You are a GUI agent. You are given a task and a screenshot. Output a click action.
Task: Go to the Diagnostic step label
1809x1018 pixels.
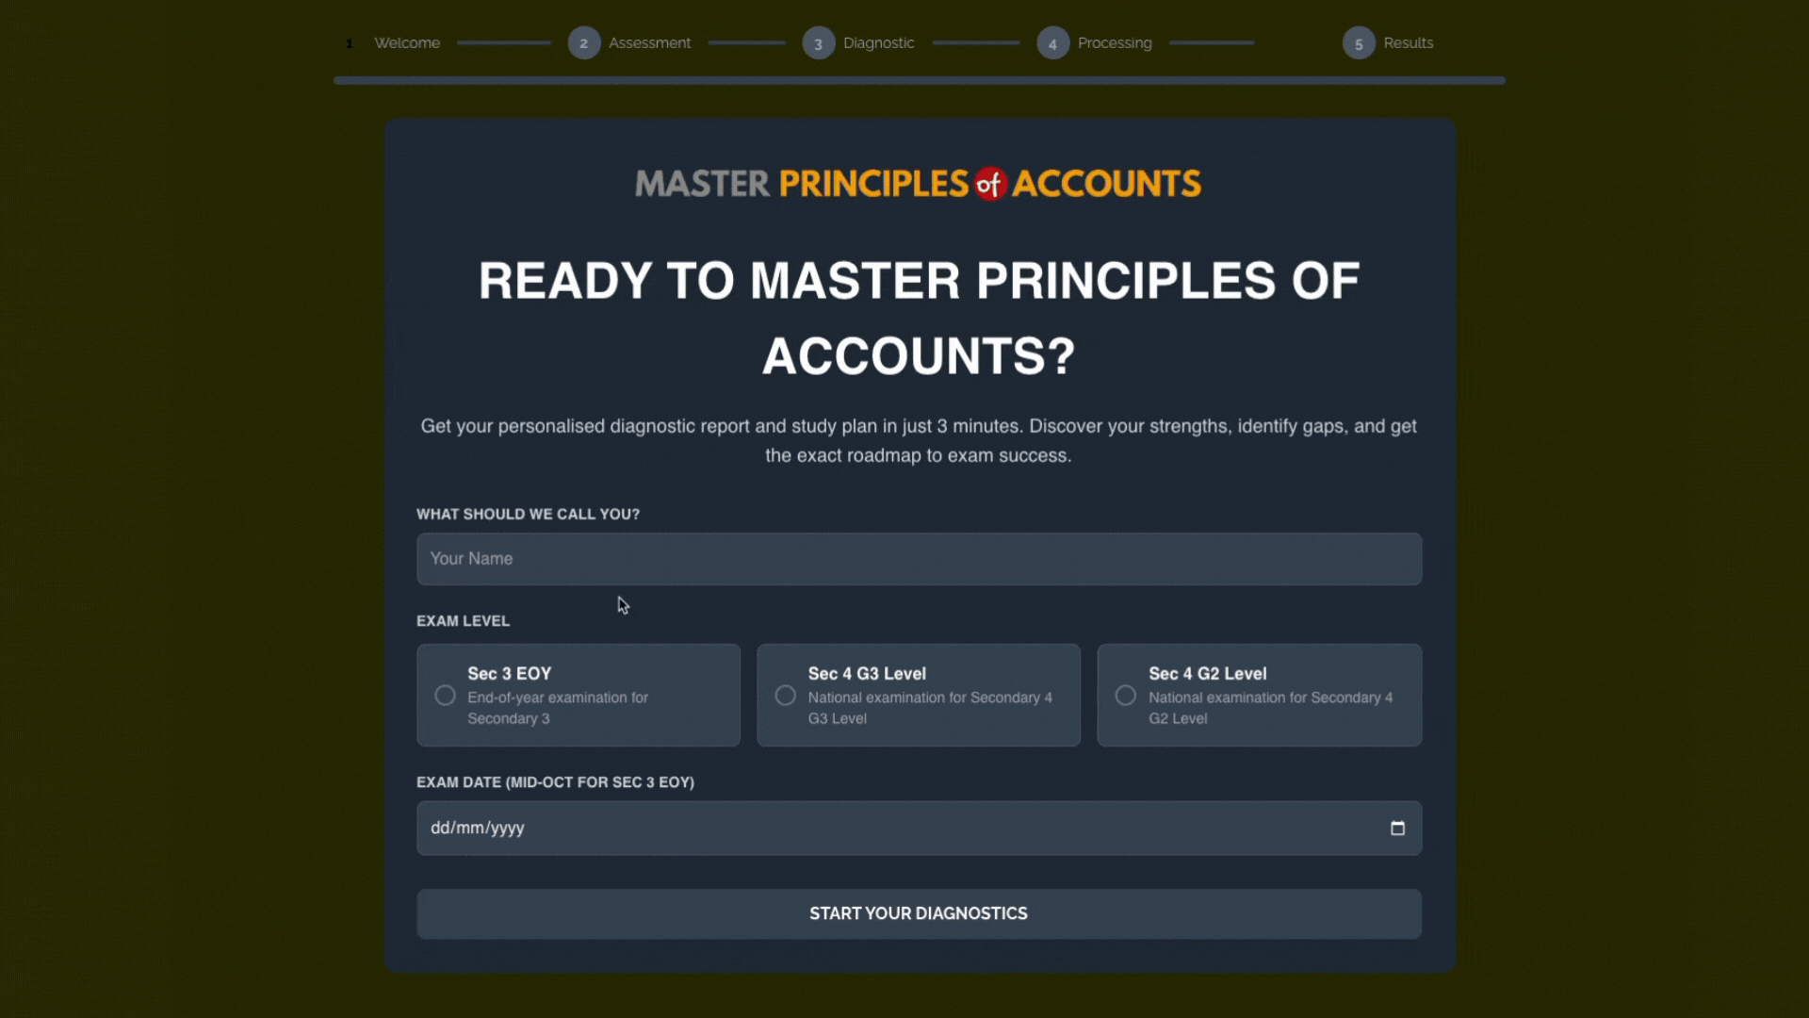pyautogui.click(x=878, y=43)
